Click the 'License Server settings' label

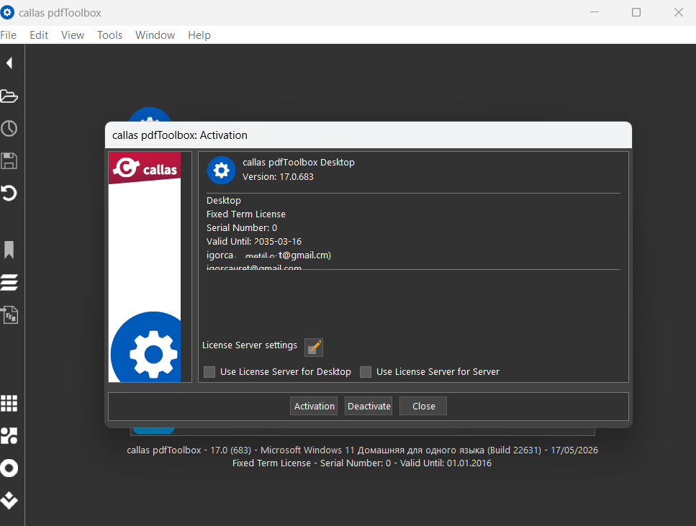point(250,345)
